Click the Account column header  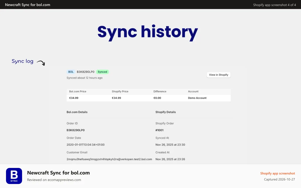193,91
